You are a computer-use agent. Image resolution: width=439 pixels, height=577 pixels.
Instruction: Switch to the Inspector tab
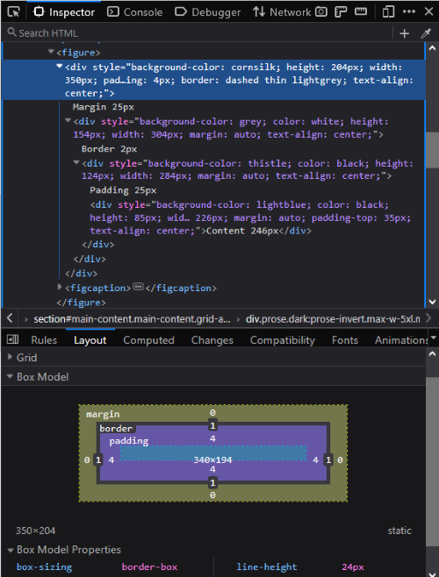pos(64,12)
